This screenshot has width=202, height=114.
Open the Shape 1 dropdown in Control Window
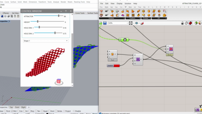[46, 41]
